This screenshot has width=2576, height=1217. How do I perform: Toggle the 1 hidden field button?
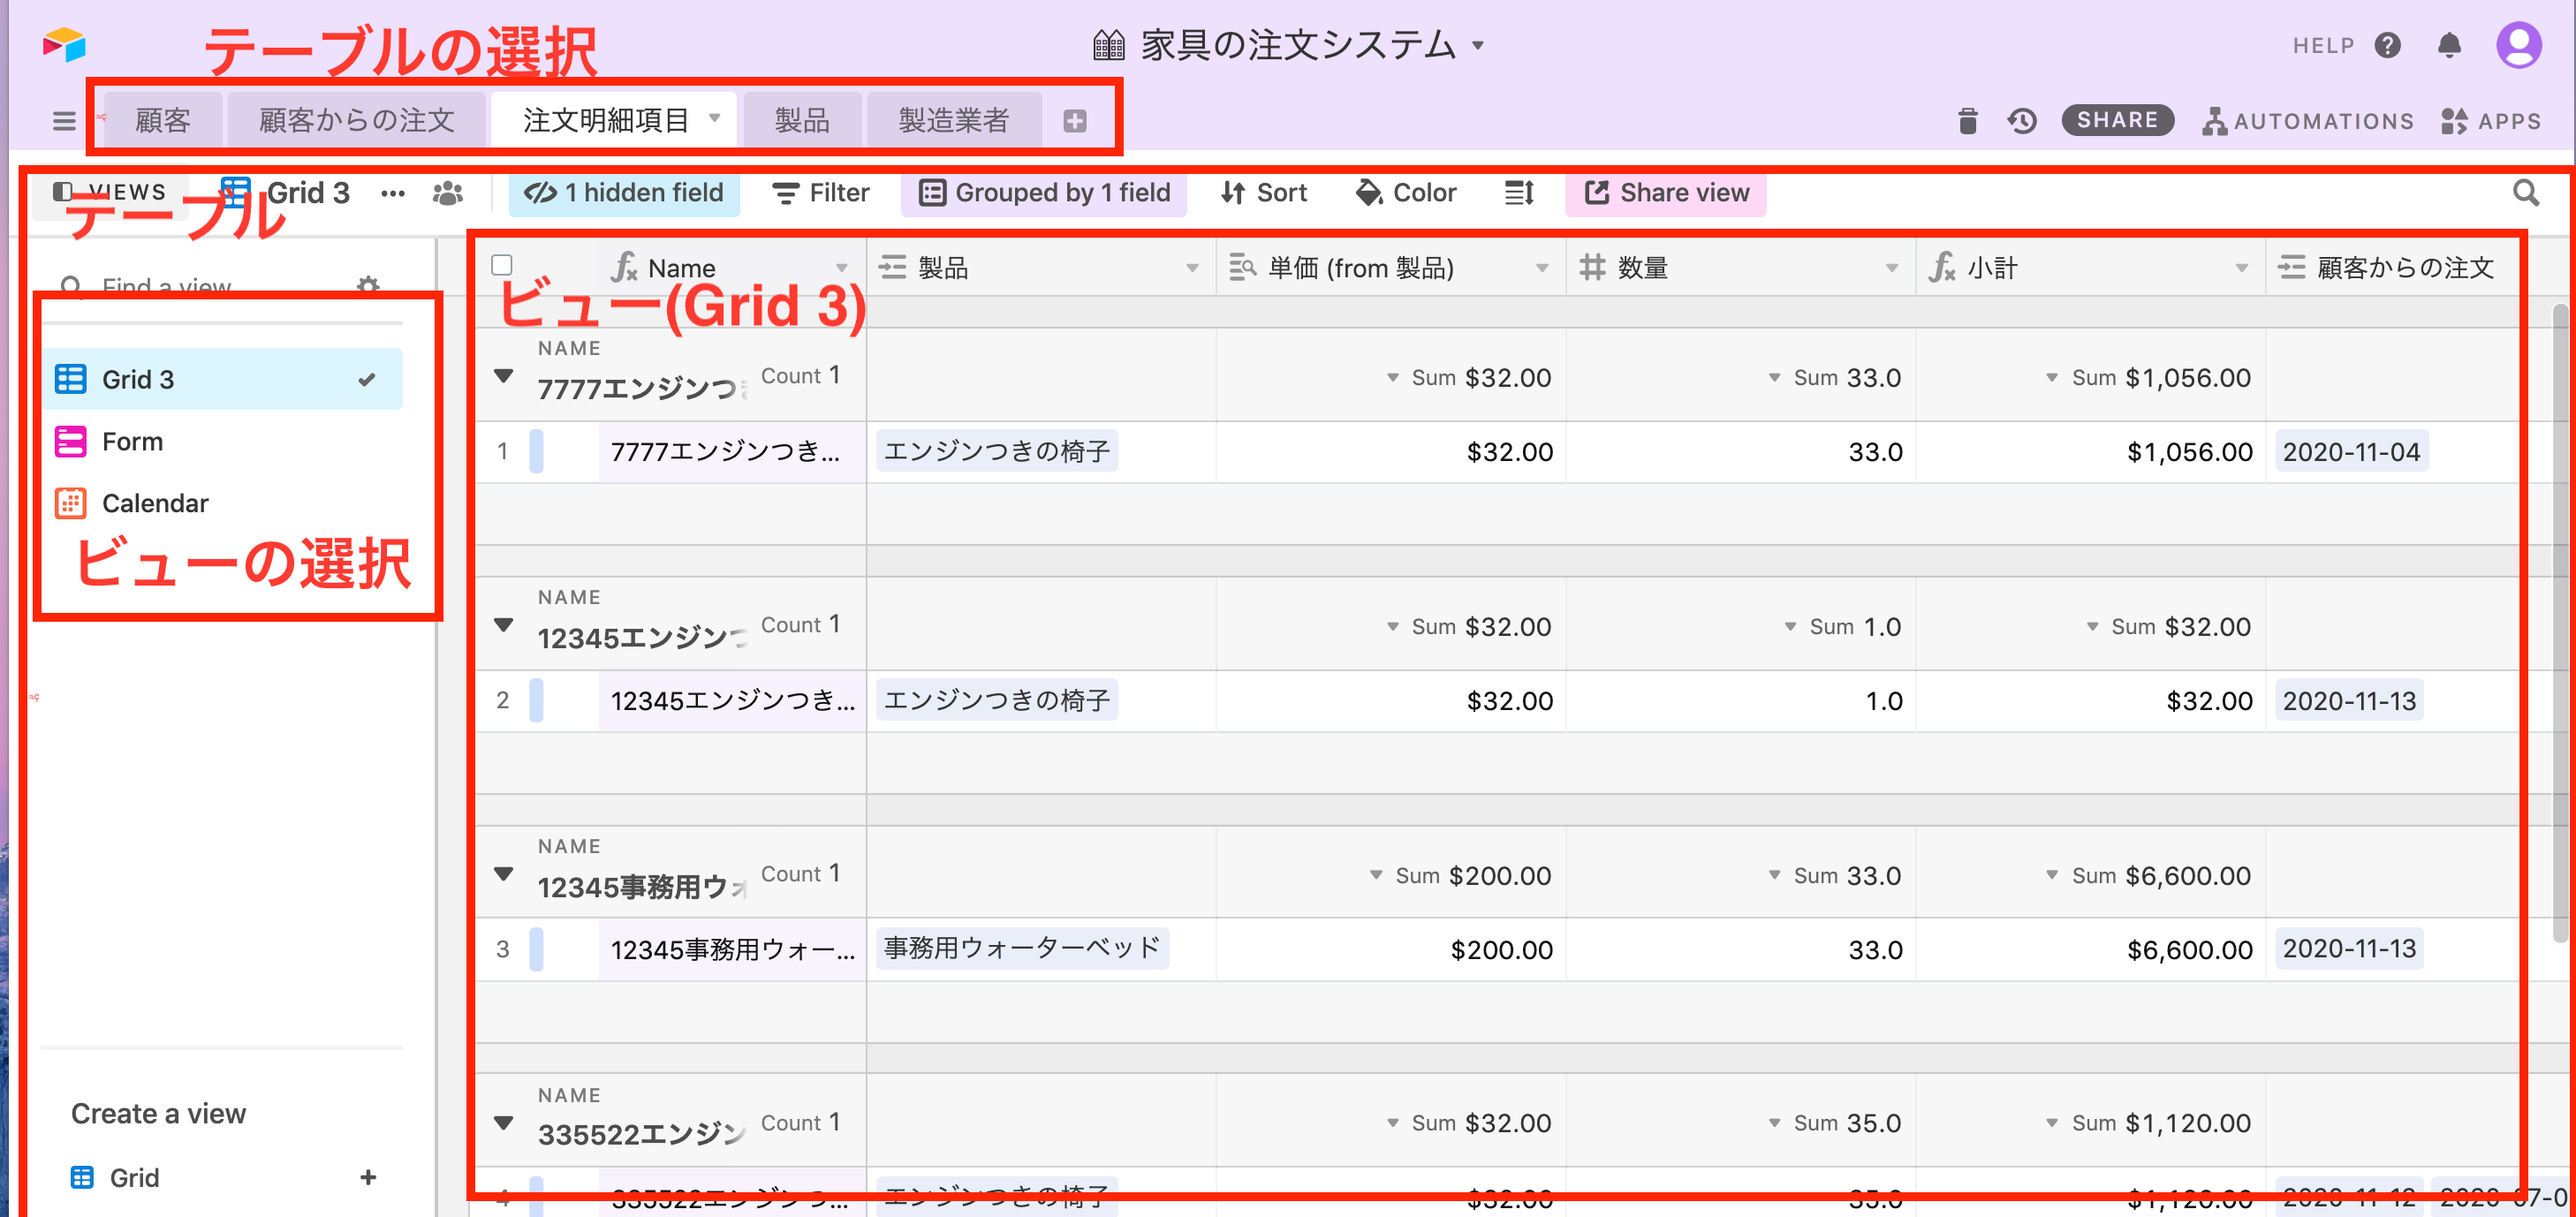[x=625, y=193]
